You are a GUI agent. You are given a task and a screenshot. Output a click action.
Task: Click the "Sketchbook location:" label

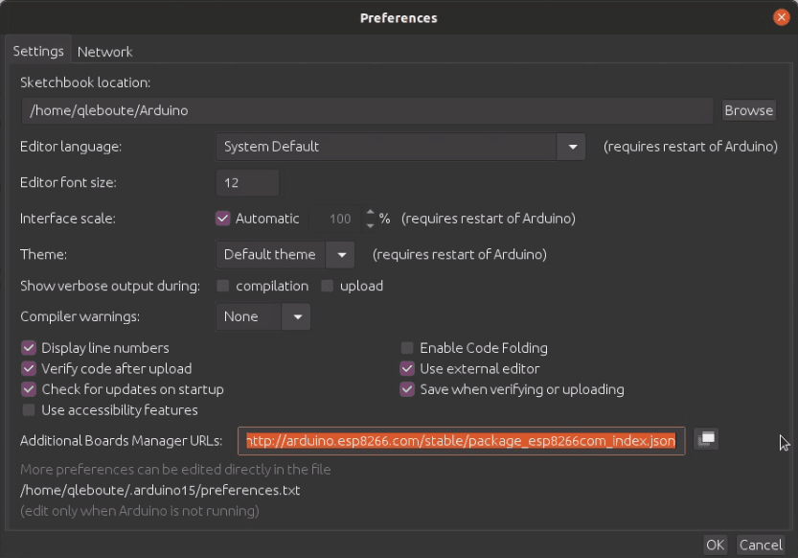tap(85, 82)
